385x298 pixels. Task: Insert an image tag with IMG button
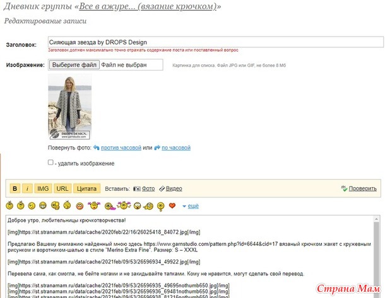pos(43,189)
